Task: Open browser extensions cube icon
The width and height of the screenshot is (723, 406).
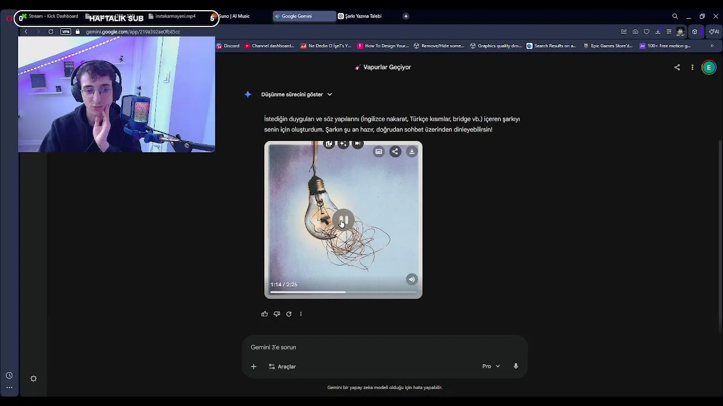Action: coord(695,32)
